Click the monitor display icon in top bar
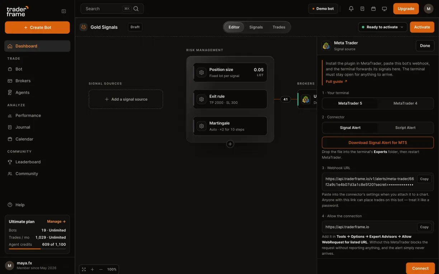Image resolution: width=439 pixels, height=274 pixels. 384,9
